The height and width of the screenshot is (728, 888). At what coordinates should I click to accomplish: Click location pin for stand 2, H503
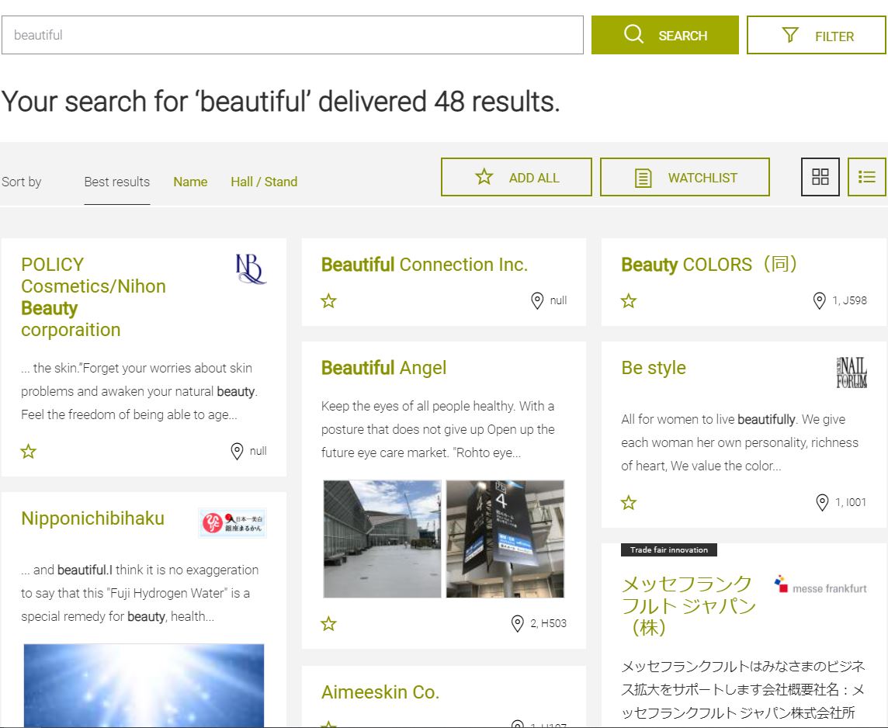click(517, 624)
